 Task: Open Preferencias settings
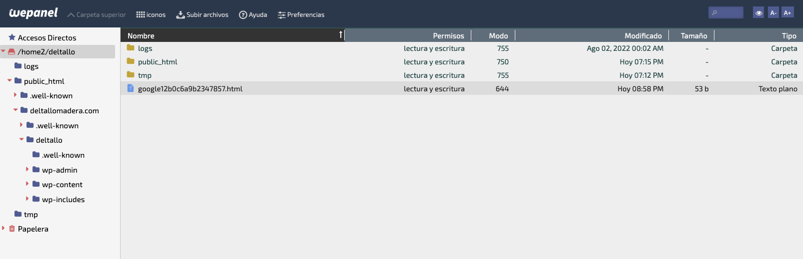301,15
